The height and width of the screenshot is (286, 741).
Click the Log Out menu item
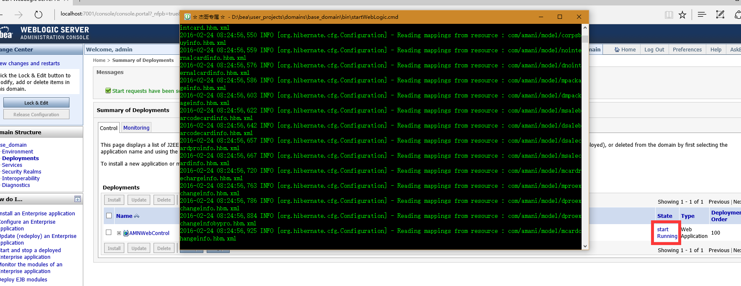(654, 49)
